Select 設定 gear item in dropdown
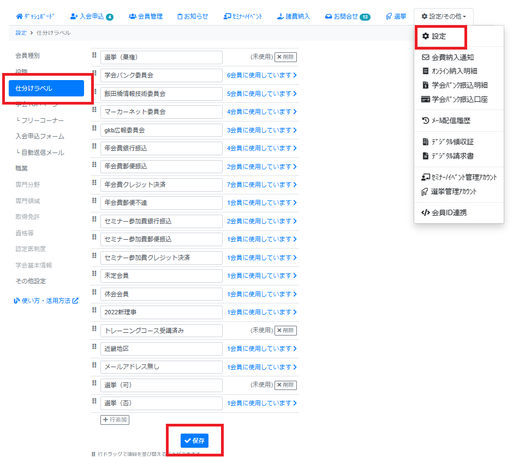The height and width of the screenshot is (457, 519). click(x=434, y=36)
